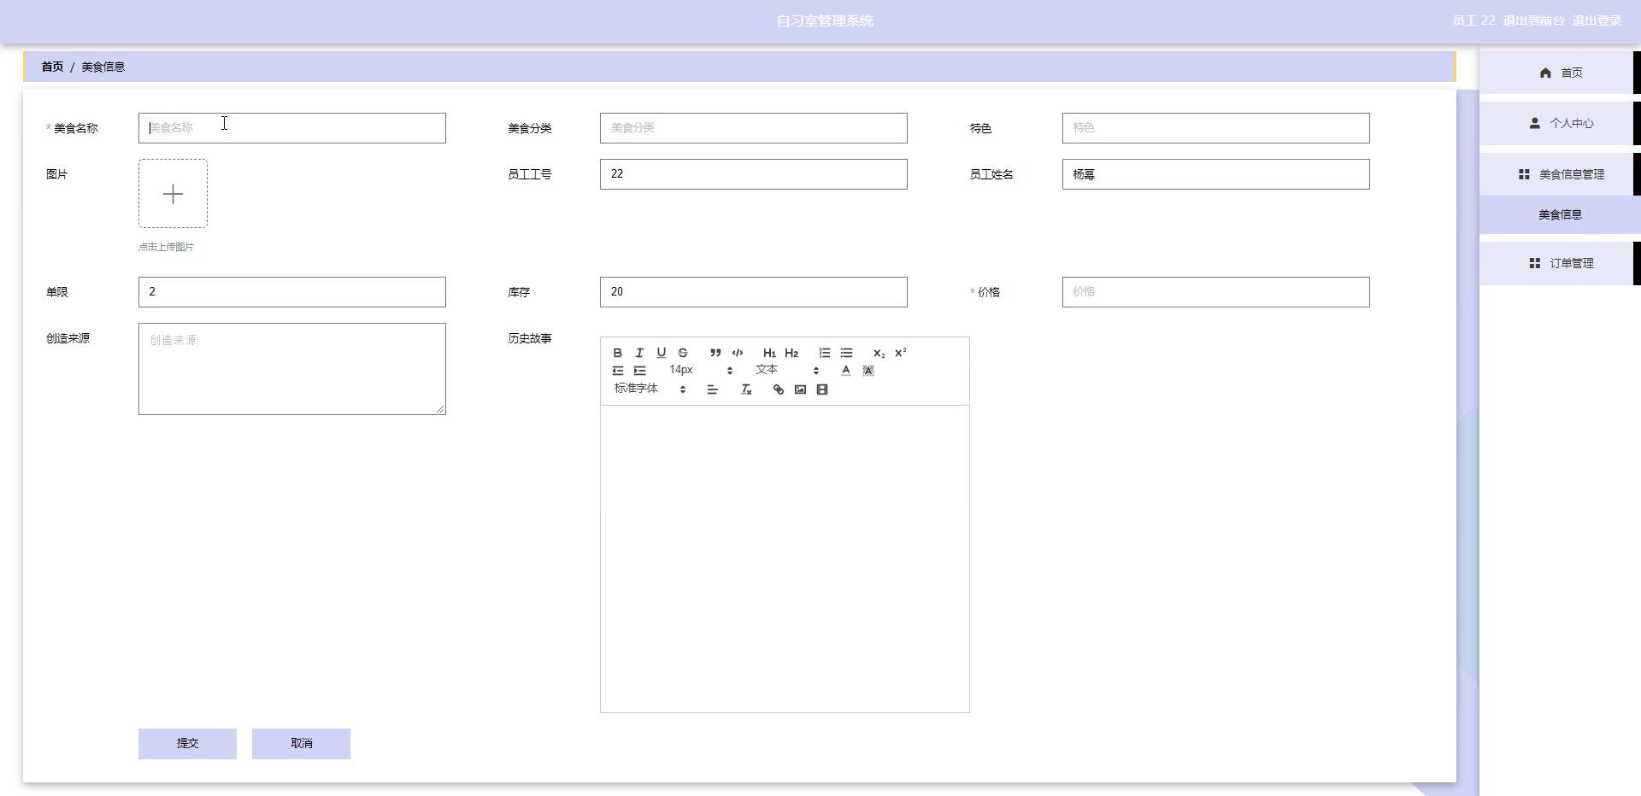Click inside the 历史故事 editor body

[785, 559]
